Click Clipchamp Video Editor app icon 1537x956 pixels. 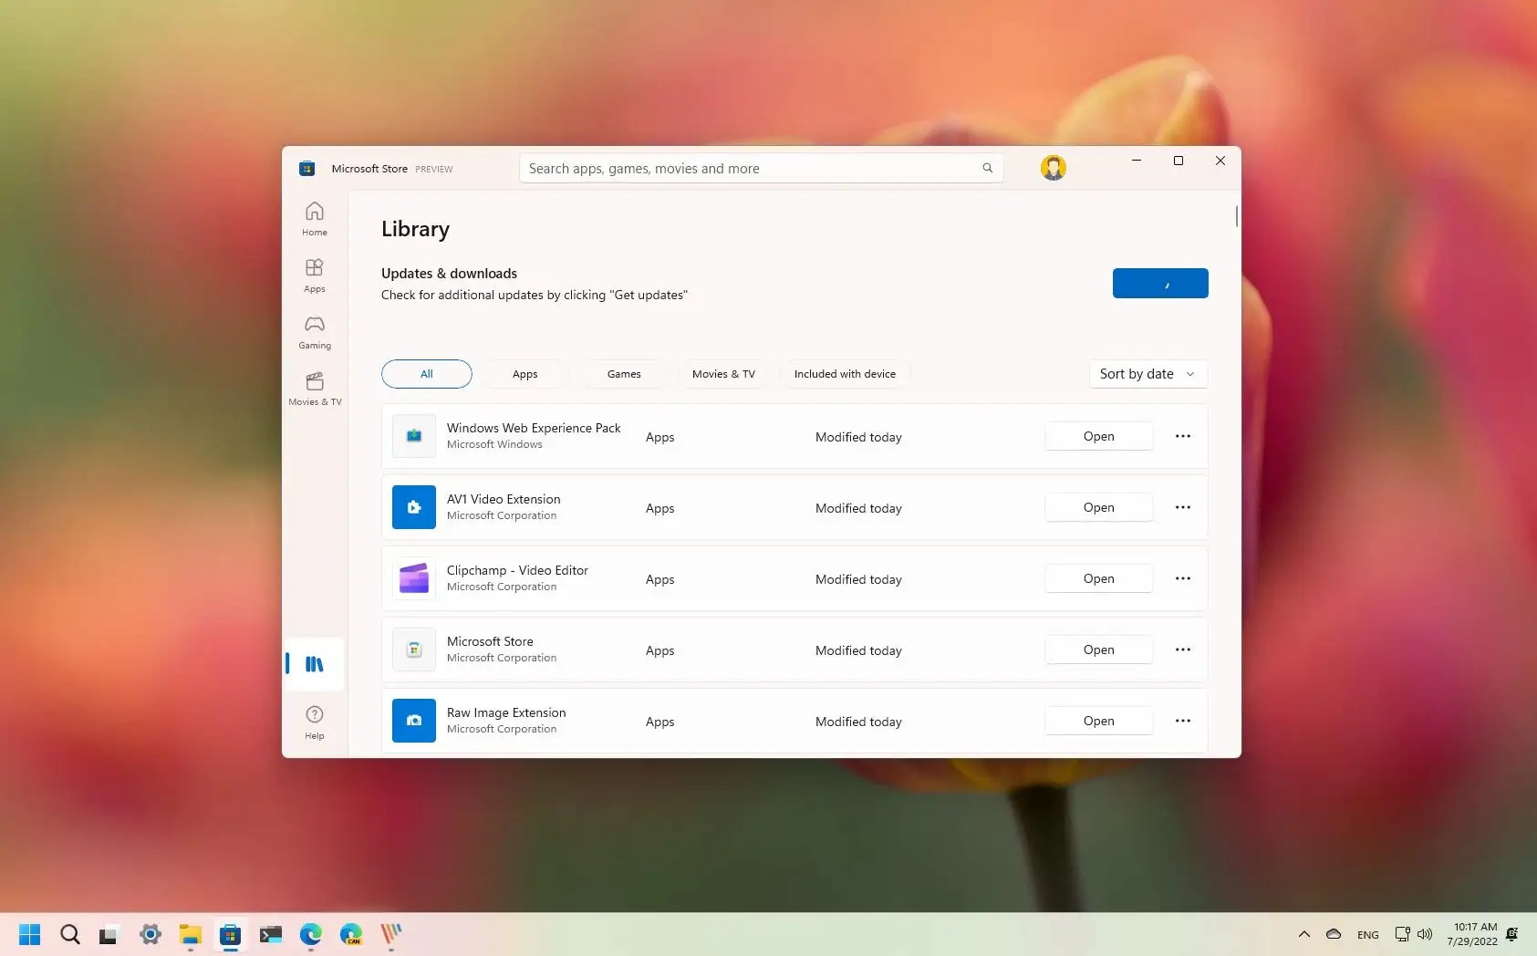414,578
